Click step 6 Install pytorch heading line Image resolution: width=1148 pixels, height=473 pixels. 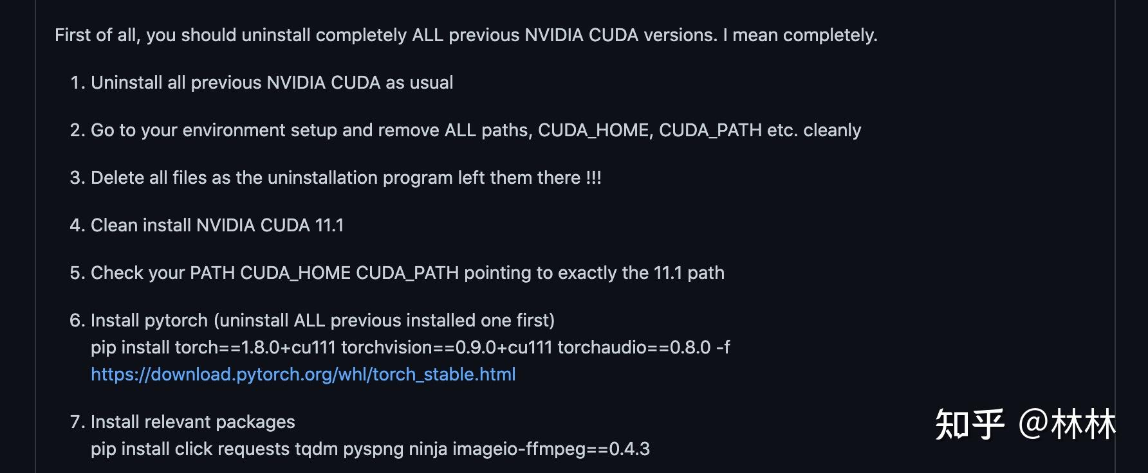point(322,320)
